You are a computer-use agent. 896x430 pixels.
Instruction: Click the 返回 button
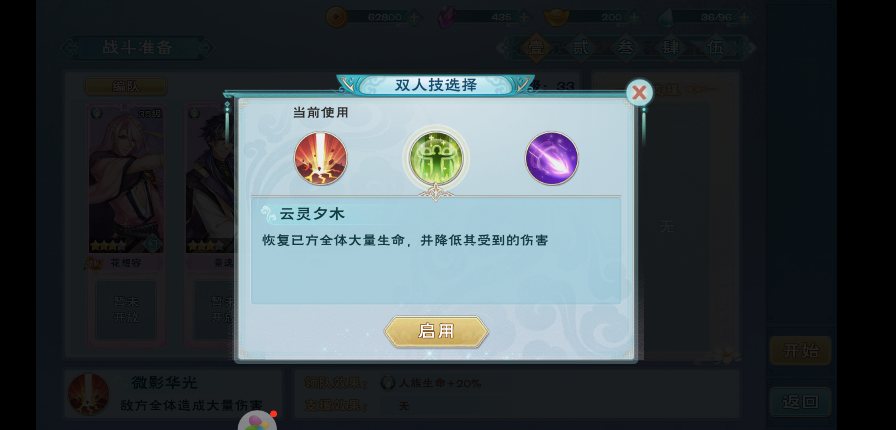(x=800, y=402)
